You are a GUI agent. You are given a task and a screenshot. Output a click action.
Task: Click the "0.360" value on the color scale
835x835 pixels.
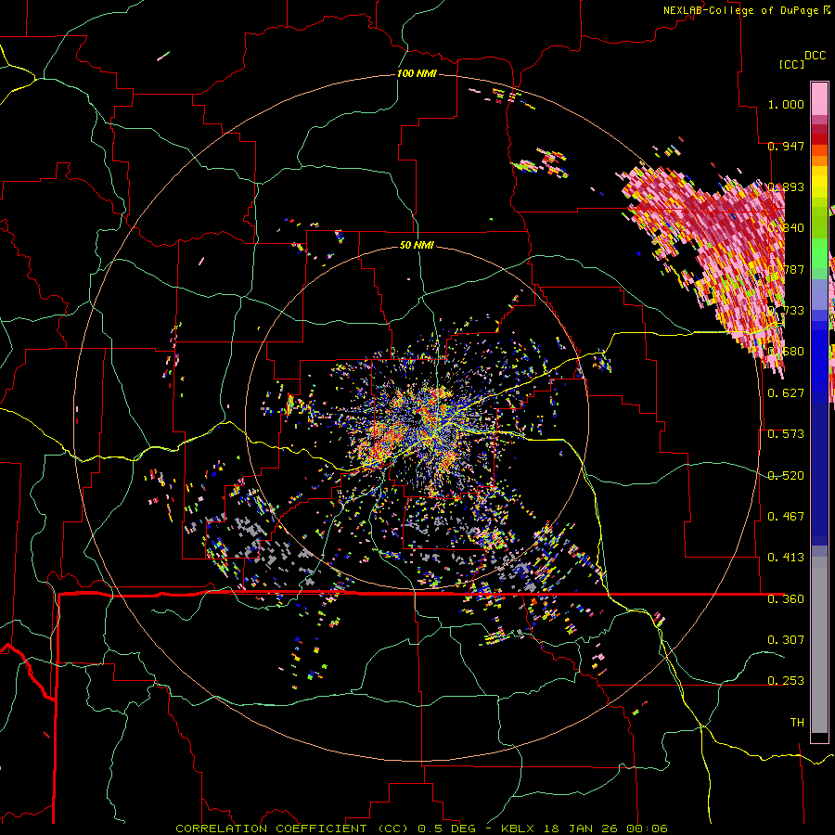click(x=786, y=599)
